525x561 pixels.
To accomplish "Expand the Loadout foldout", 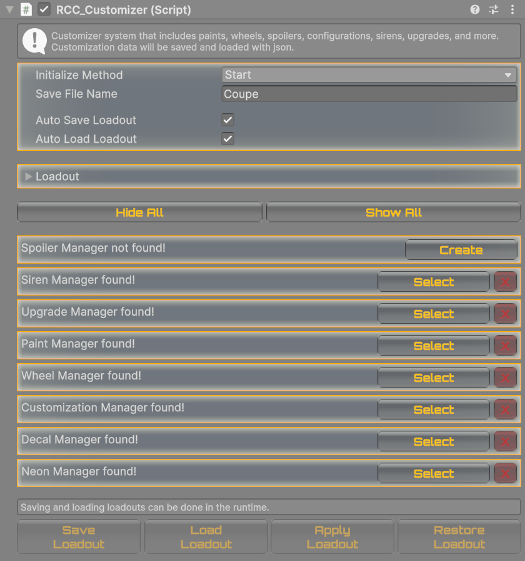I will pos(28,177).
